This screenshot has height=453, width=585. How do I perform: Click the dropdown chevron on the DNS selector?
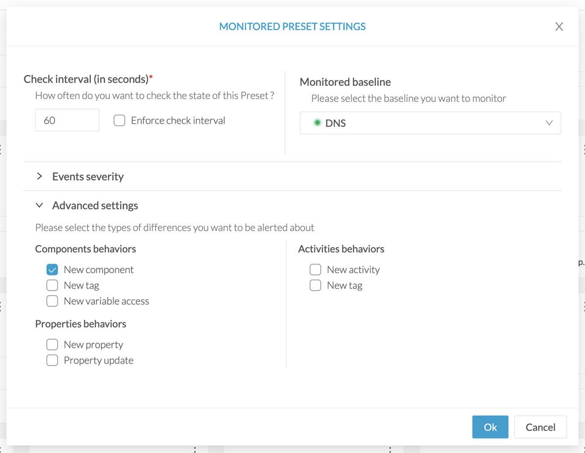pos(549,123)
